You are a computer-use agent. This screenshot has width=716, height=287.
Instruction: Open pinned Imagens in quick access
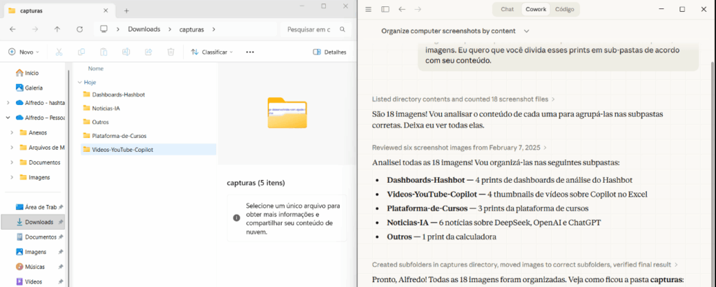36,252
